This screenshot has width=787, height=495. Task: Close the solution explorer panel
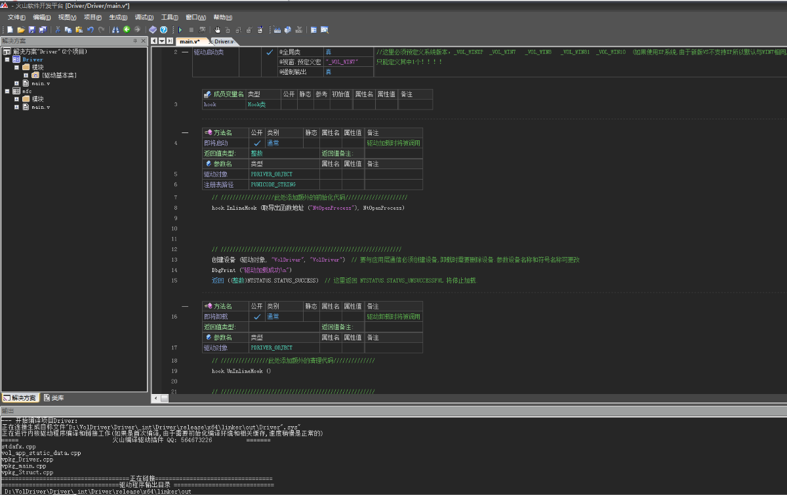coord(144,41)
